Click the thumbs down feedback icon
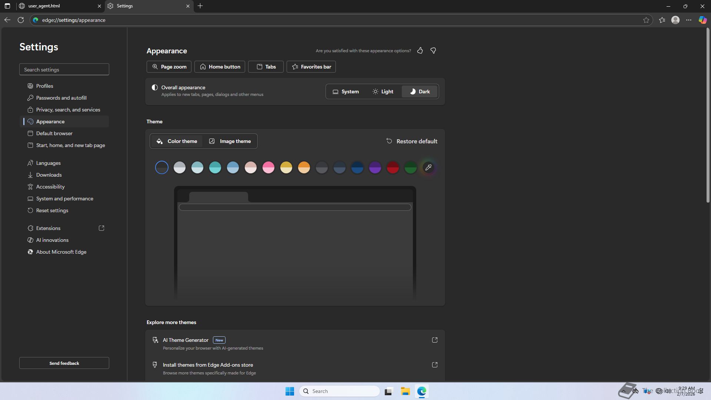 click(x=433, y=50)
